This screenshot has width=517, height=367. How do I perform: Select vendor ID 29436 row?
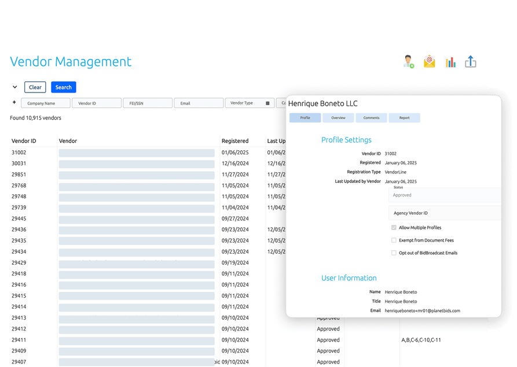(19, 229)
